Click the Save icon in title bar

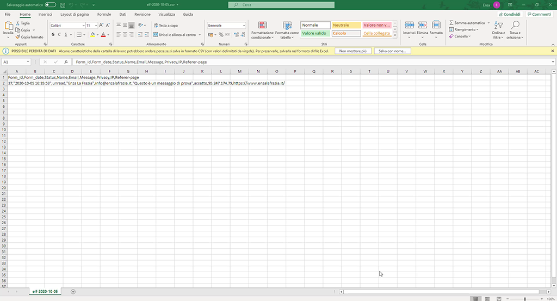[61, 5]
